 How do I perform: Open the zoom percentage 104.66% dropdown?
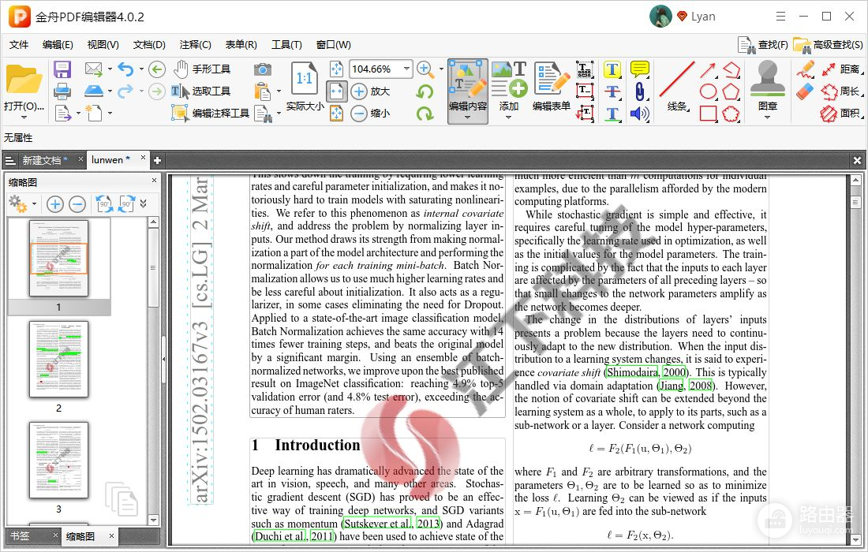point(407,69)
